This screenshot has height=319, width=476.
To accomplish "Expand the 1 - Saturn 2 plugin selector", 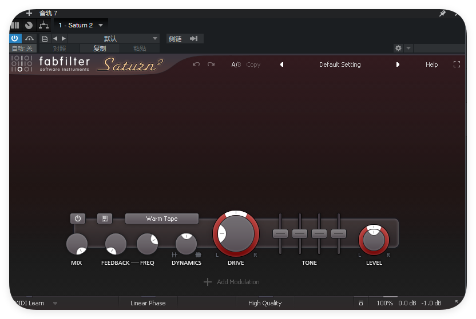I will 81,26.
